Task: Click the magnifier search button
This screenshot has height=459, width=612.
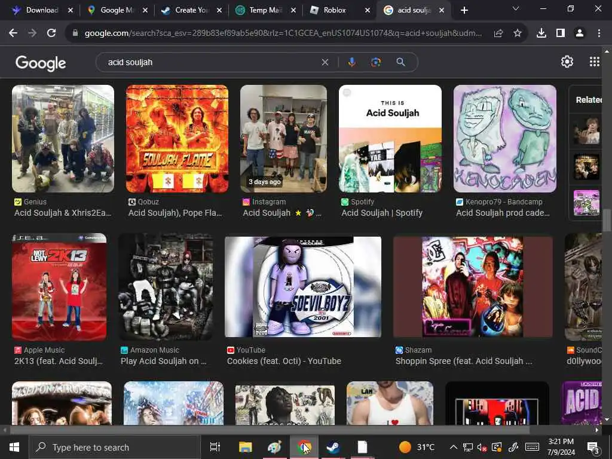Action: [x=400, y=62]
